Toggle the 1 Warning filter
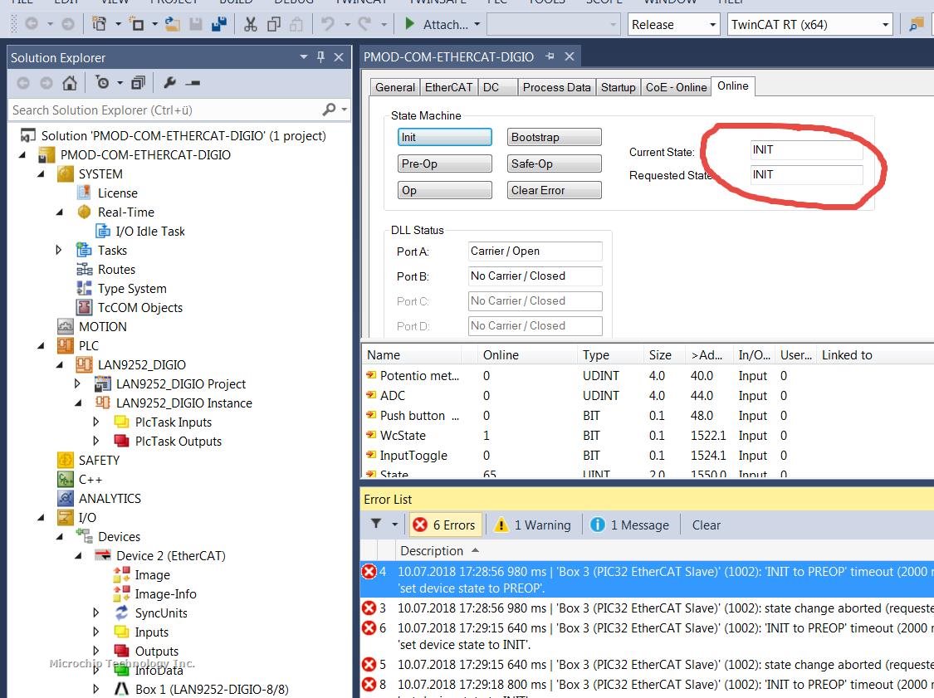This screenshot has width=934, height=698. point(533,525)
